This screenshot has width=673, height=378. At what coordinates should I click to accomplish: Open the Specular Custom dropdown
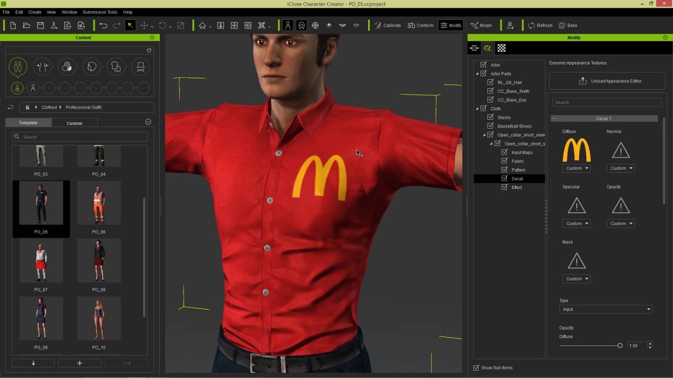577,223
